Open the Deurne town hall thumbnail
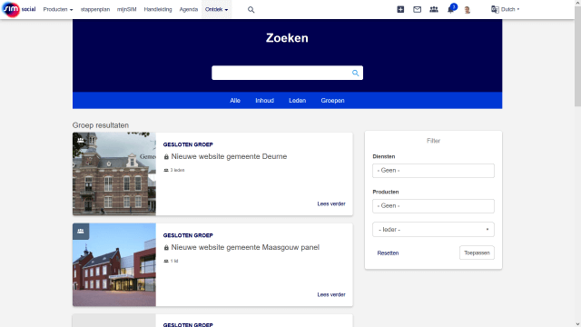581x327 pixels. [114, 173]
